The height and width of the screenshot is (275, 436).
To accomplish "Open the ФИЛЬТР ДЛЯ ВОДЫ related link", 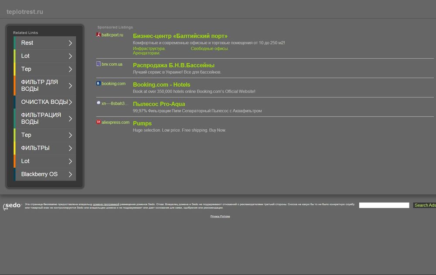I will coord(45,86).
